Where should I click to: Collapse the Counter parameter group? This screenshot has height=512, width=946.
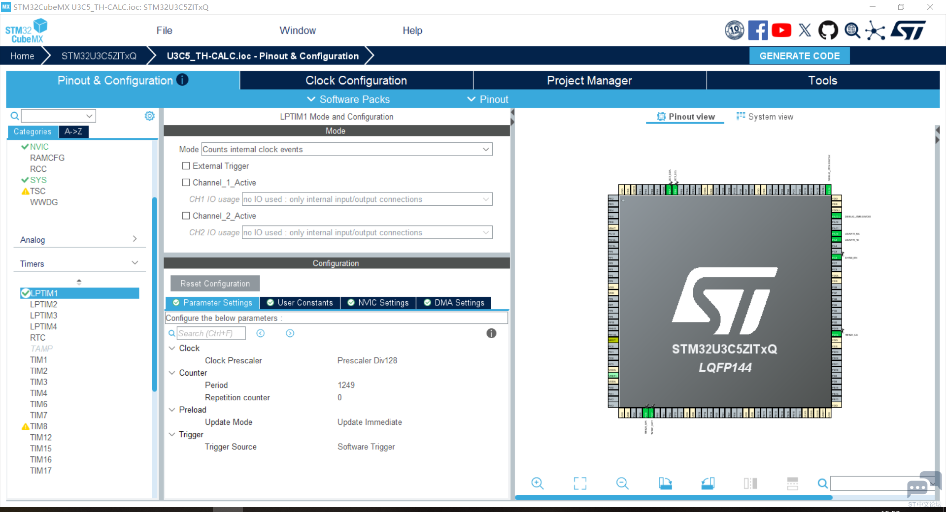point(172,373)
